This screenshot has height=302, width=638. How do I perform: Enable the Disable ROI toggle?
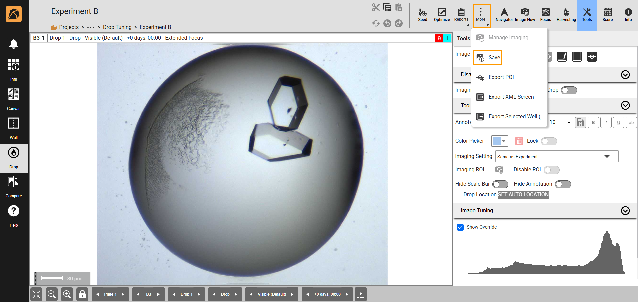pos(551,170)
